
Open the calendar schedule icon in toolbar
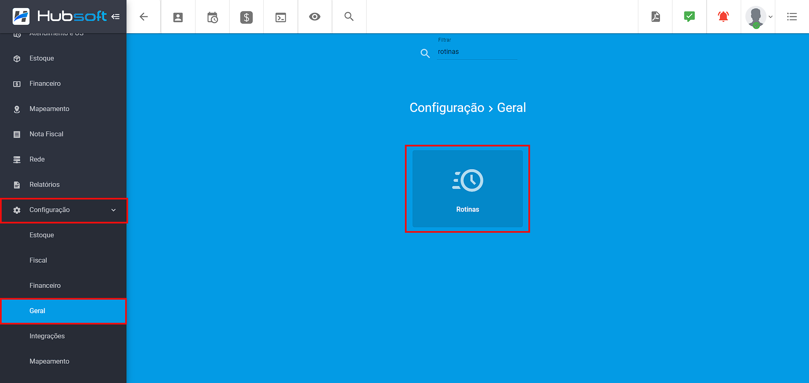pos(212,17)
